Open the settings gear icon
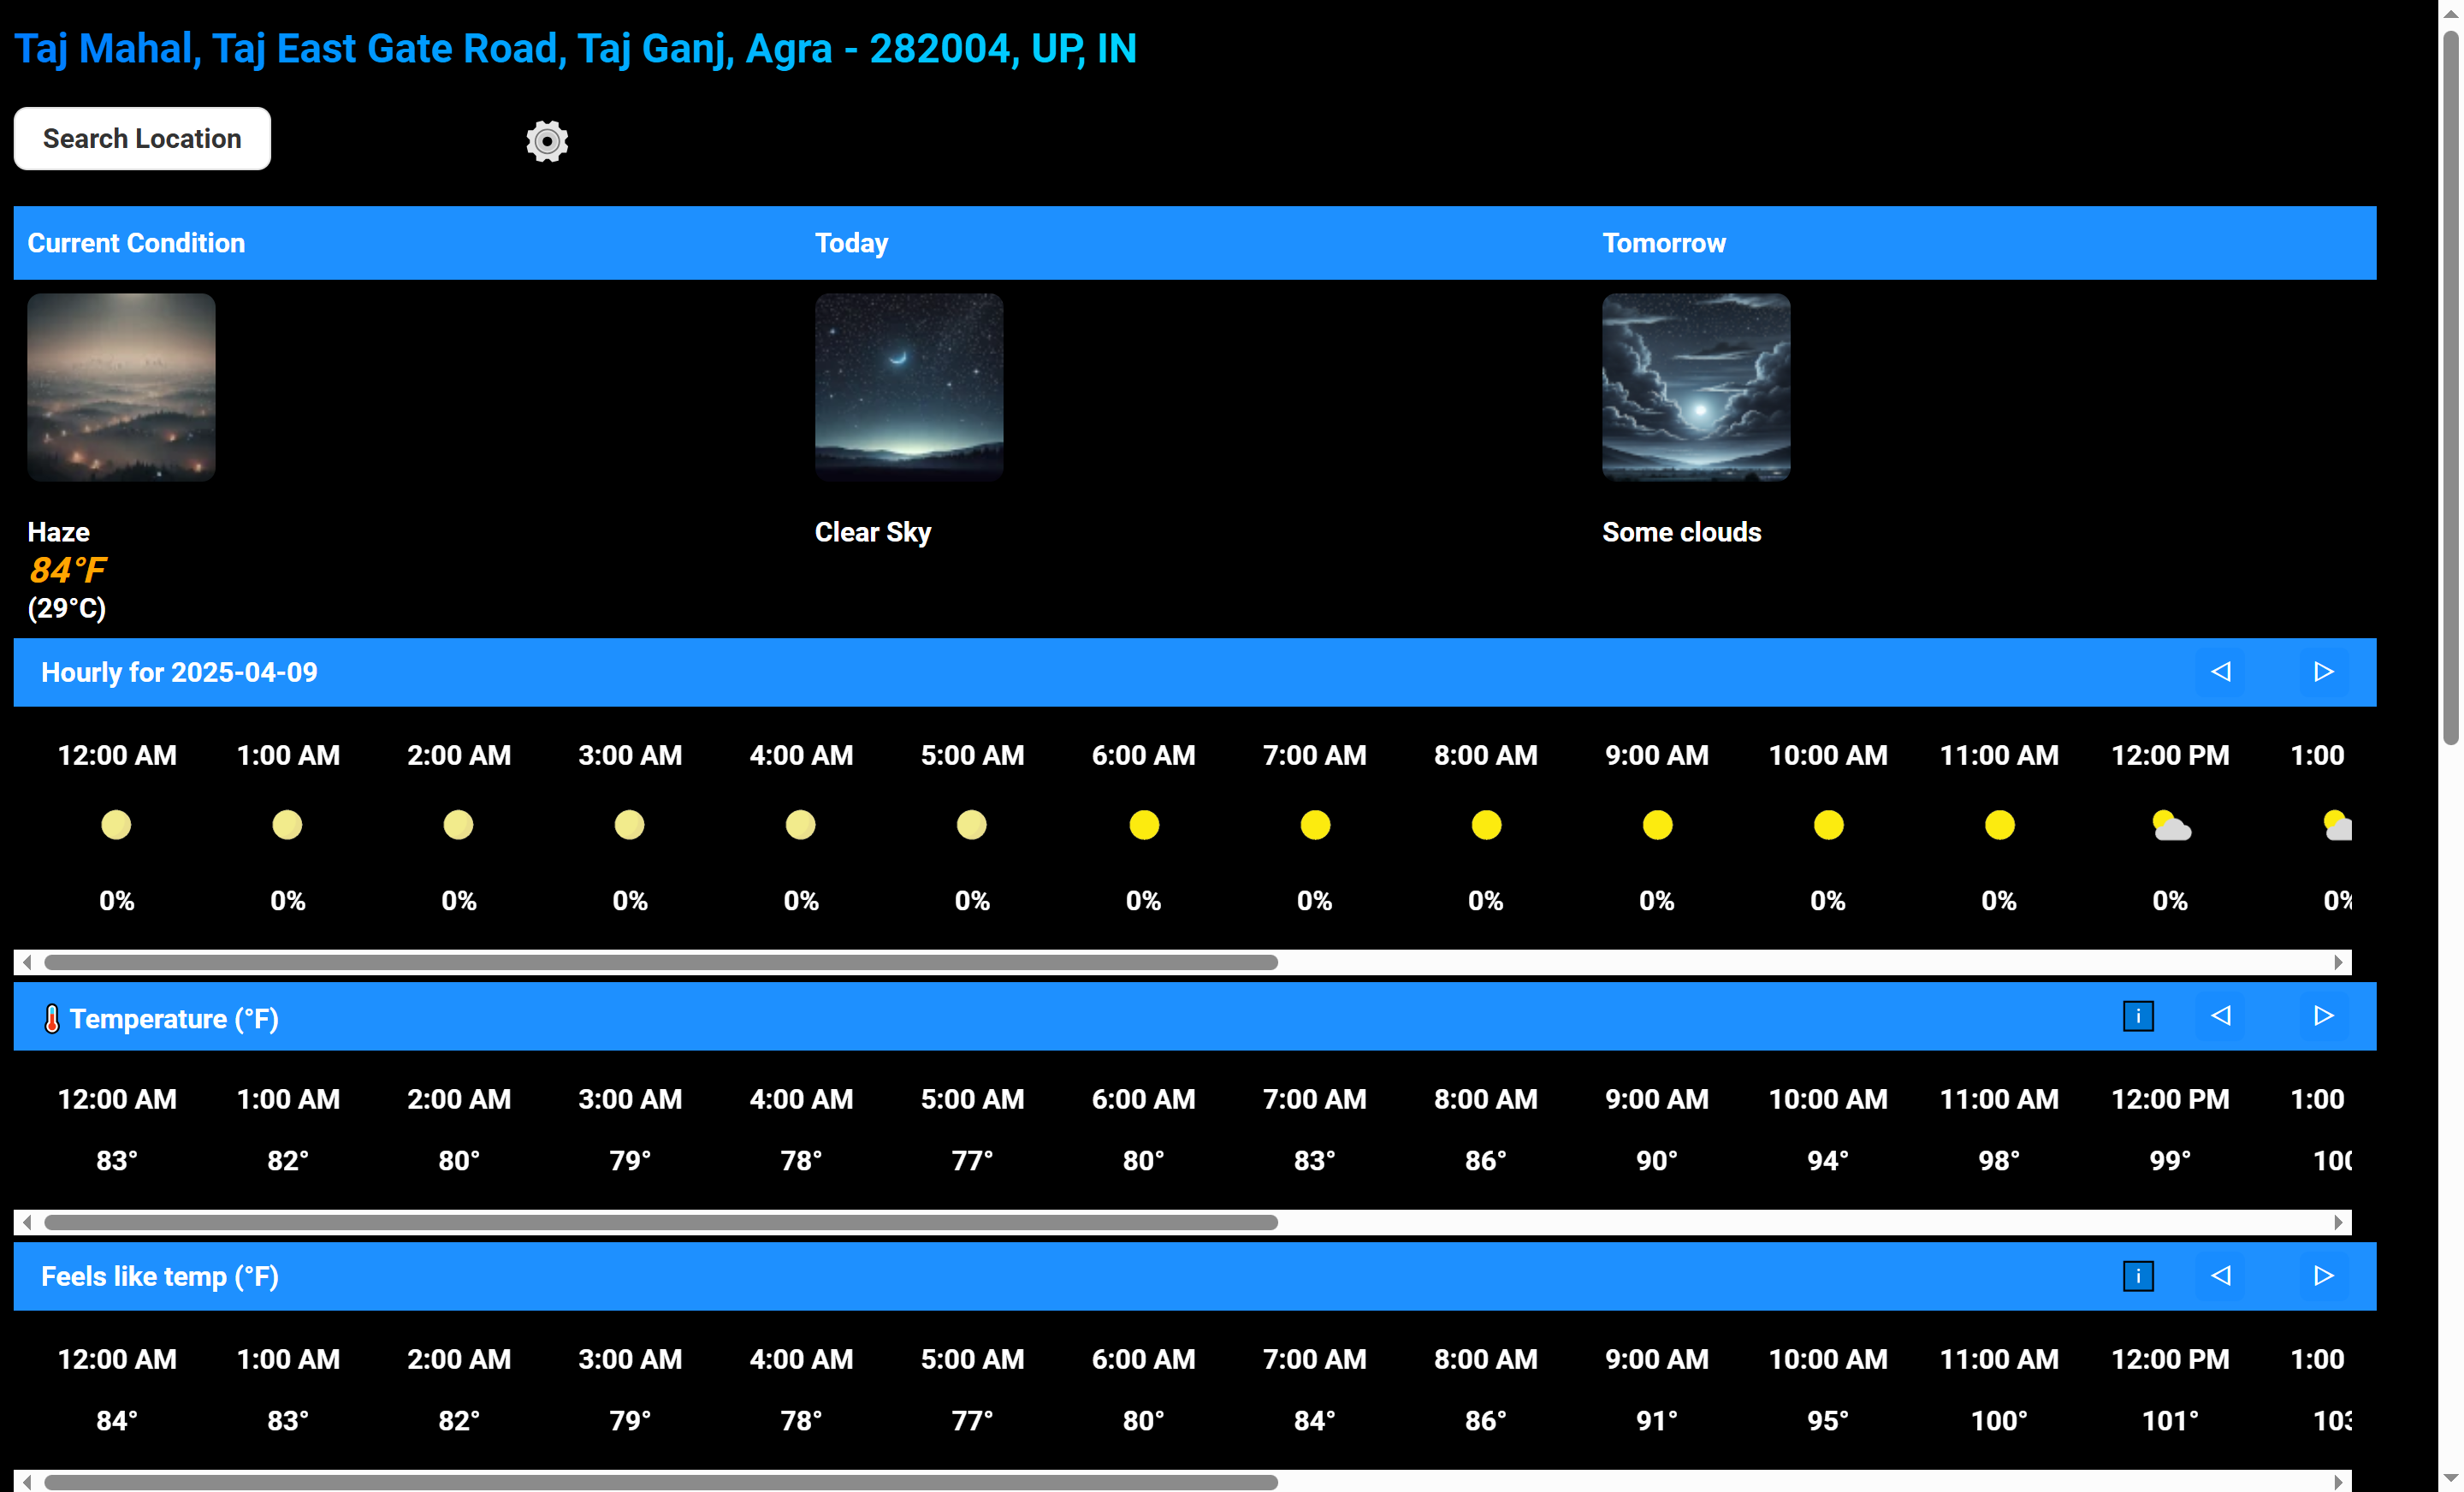 tap(547, 141)
